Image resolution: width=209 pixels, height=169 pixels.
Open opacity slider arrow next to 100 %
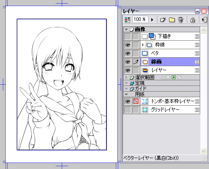point(152,20)
